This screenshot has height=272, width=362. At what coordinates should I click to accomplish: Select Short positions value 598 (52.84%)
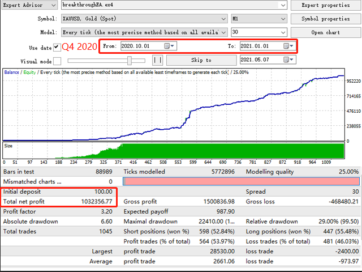click(x=217, y=231)
